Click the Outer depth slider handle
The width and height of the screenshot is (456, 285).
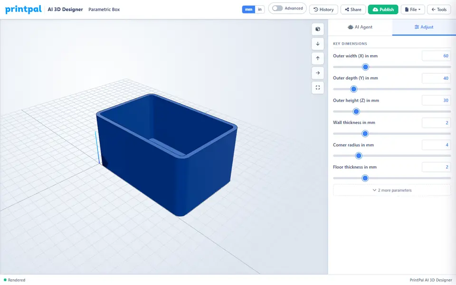coord(353,89)
